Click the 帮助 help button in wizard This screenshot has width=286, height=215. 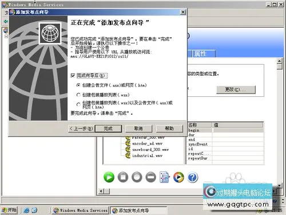tap(169, 128)
